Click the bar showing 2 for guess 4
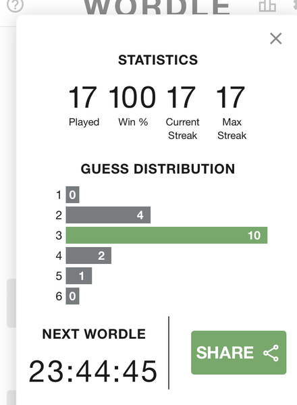The height and width of the screenshot is (405, 297). (88, 255)
